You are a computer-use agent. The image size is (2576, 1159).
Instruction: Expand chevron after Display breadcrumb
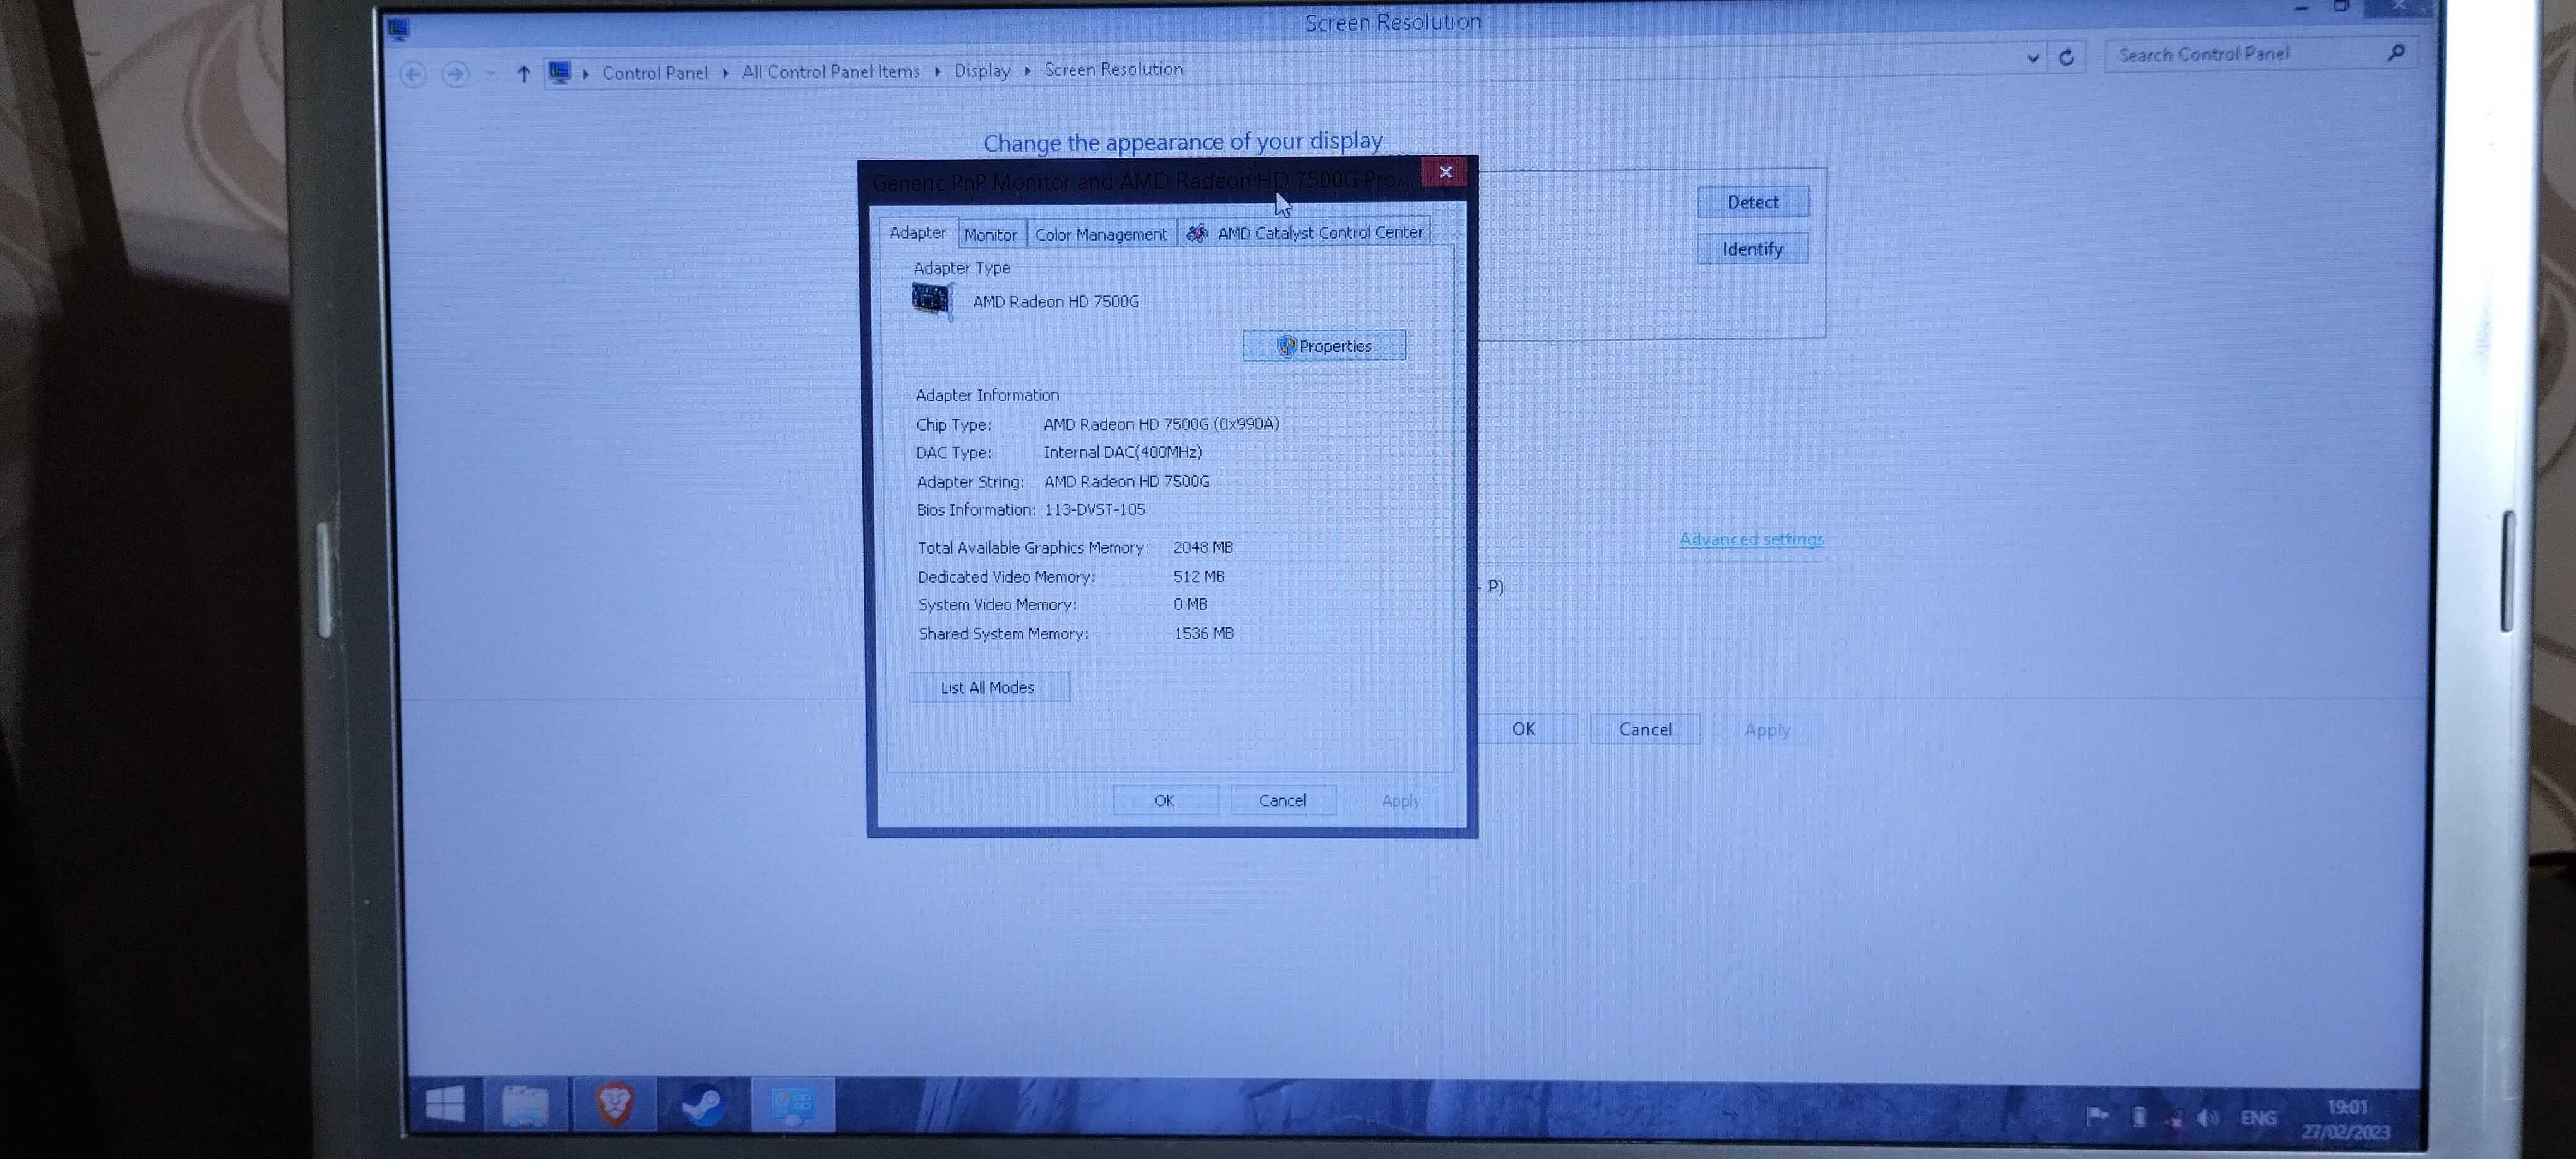[1027, 70]
